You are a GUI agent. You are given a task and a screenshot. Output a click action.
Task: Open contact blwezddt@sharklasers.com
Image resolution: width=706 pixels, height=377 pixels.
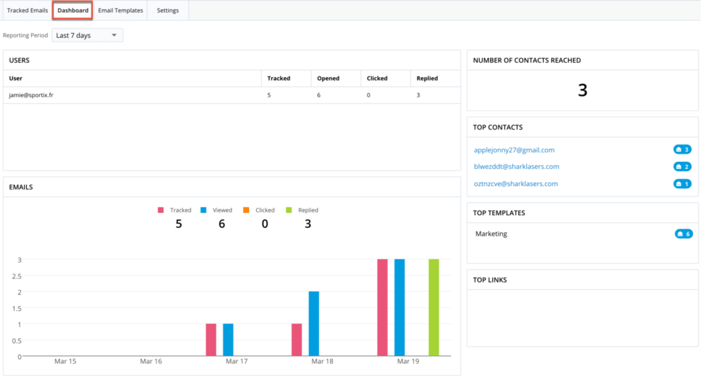(516, 167)
